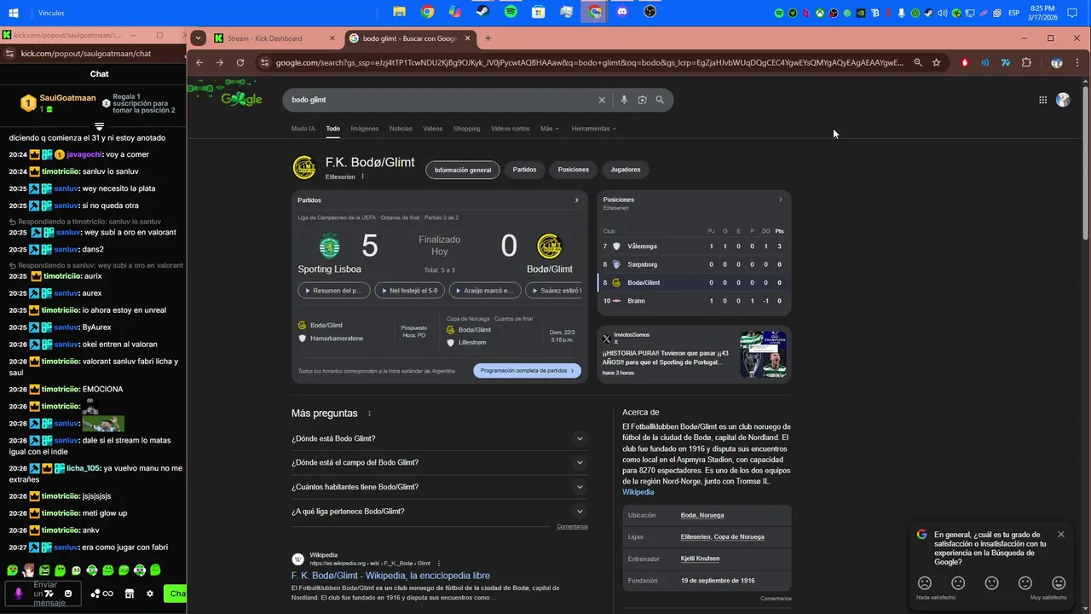The image size is (1091, 614).
Task: Open Google Lens image search icon
Action: tap(642, 100)
